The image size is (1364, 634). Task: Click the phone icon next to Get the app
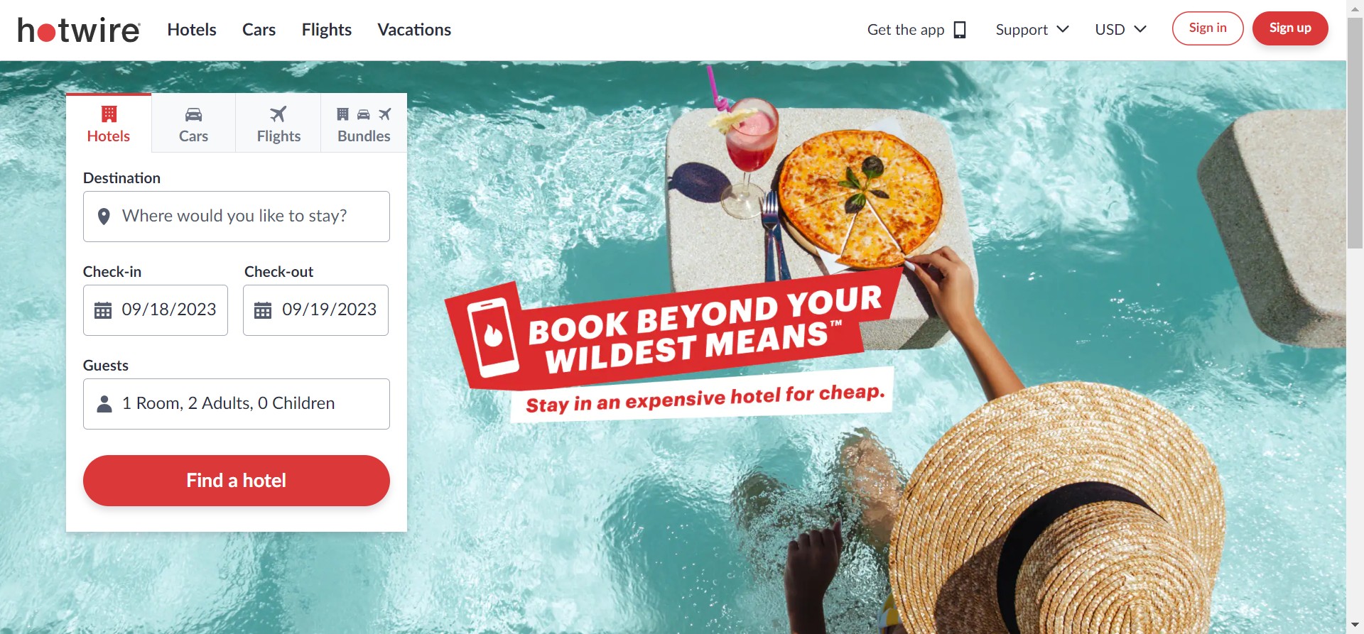point(960,30)
